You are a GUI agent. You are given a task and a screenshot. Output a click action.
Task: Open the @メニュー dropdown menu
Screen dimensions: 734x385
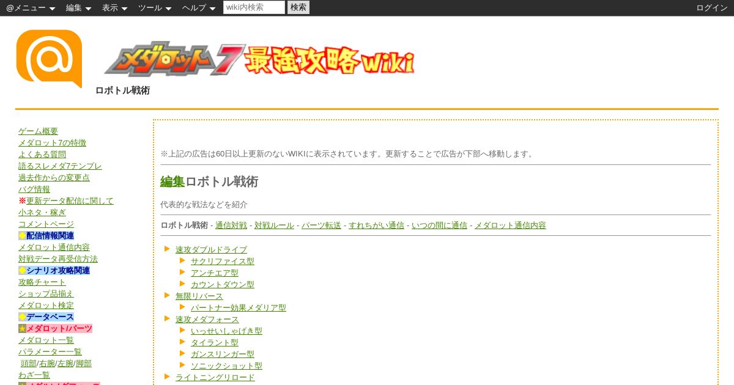pos(31,8)
